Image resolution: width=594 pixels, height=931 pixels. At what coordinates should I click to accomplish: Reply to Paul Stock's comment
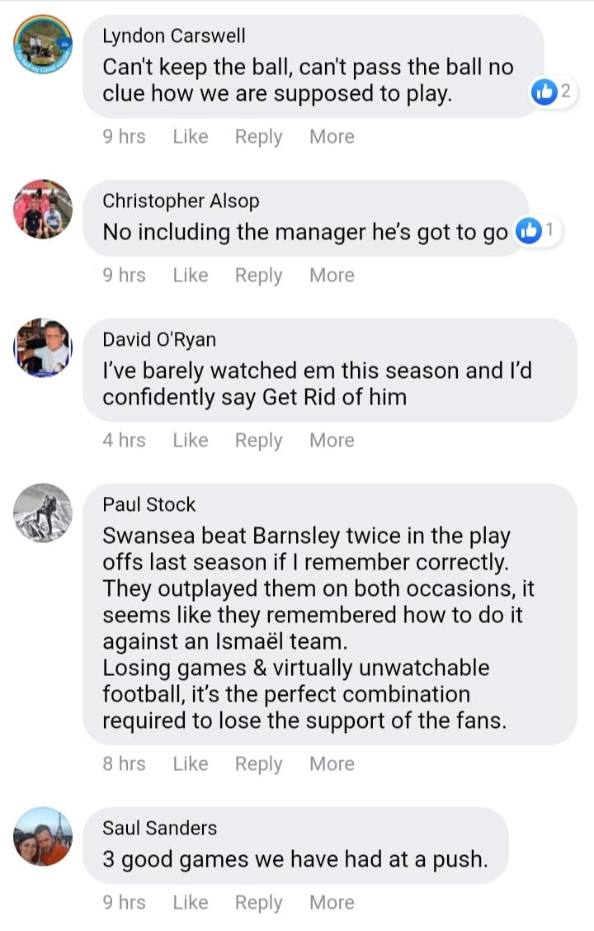coord(258,764)
